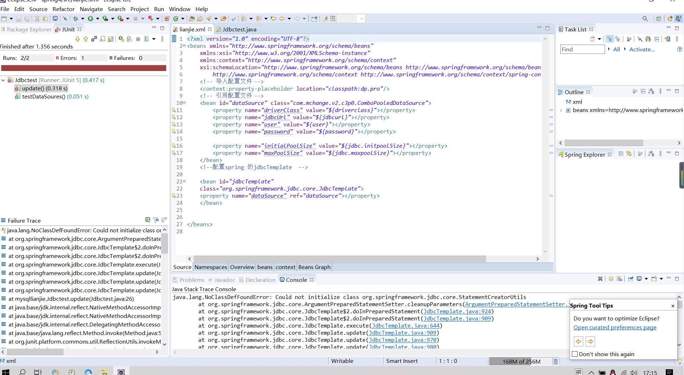Check Don't show this again checkbox

[575, 354]
